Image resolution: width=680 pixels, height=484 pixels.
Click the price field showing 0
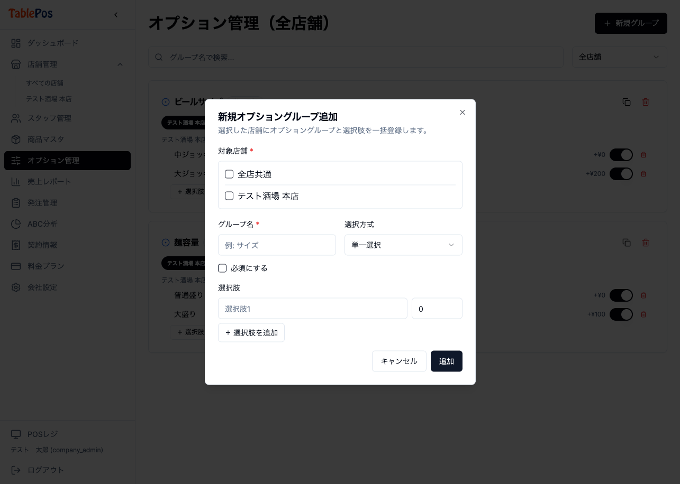pos(437,308)
